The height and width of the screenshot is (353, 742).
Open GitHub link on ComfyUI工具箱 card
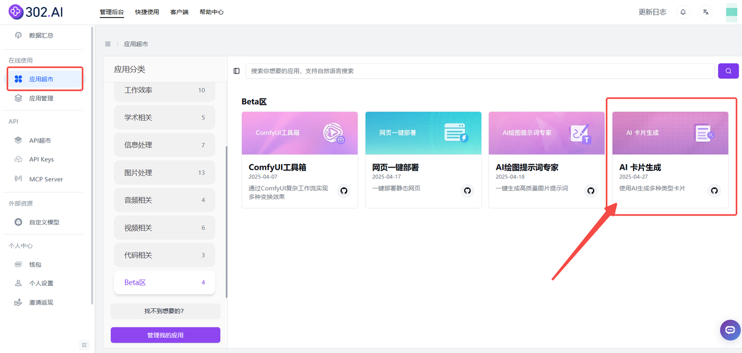pyautogui.click(x=344, y=191)
